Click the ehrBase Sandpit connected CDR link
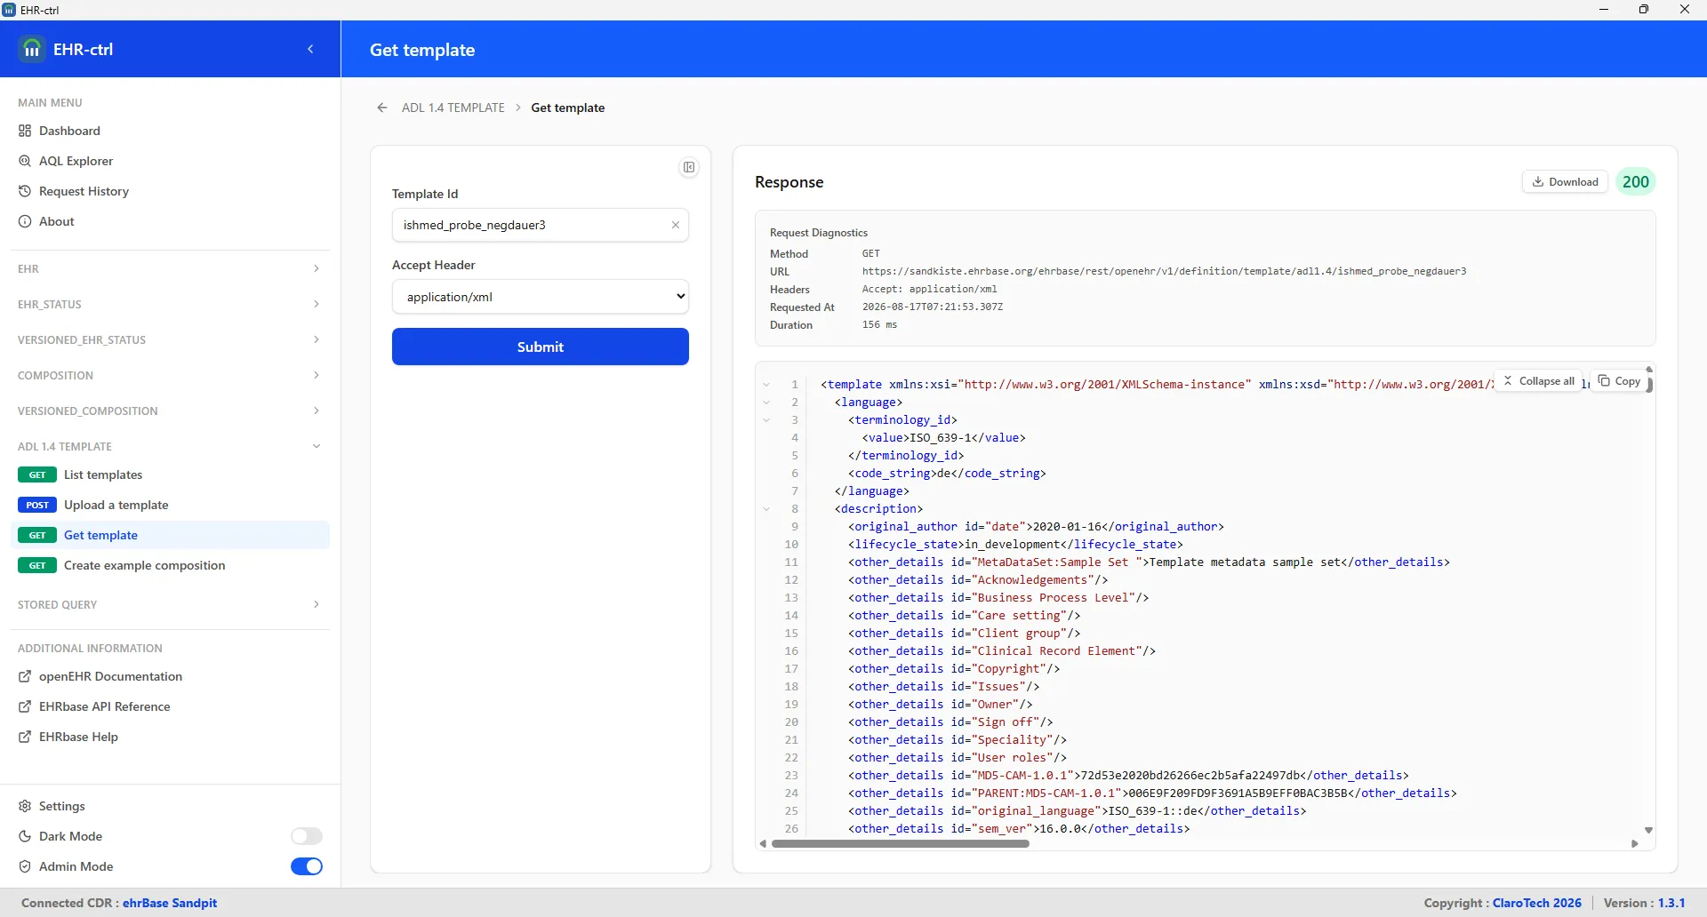 (170, 903)
